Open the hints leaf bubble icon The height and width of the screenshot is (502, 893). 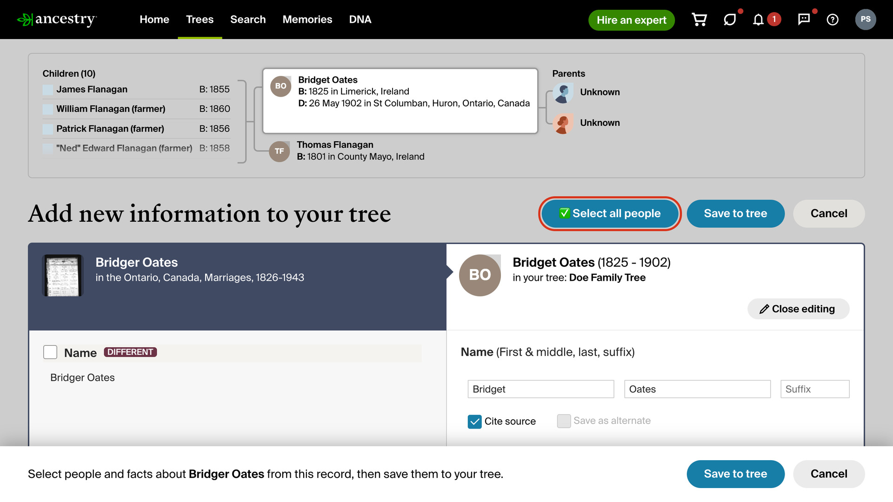tap(730, 20)
